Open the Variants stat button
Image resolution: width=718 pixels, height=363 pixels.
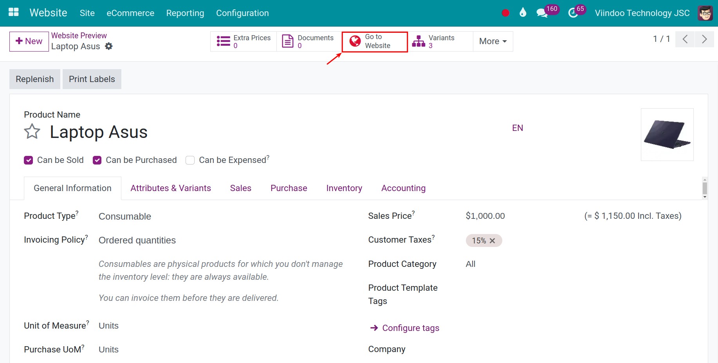pos(440,41)
